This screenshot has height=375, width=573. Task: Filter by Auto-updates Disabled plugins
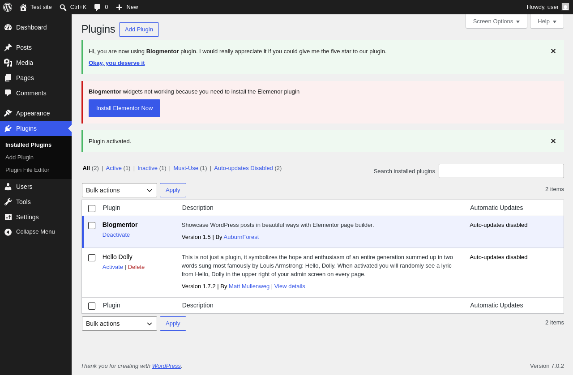(x=244, y=168)
